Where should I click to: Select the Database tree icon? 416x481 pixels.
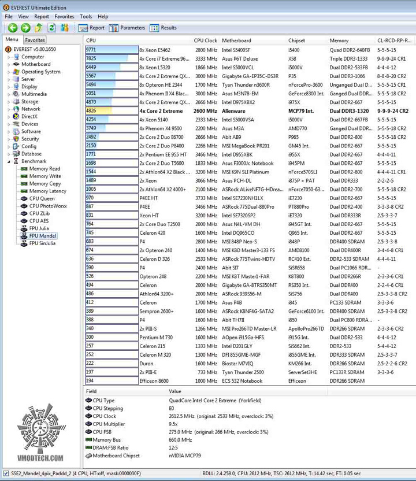pos(16,154)
